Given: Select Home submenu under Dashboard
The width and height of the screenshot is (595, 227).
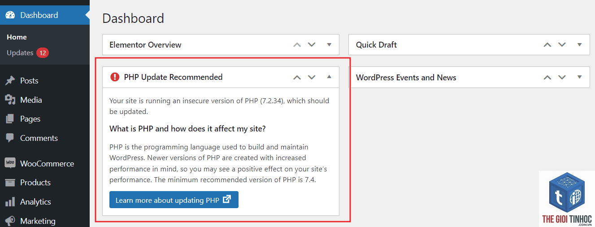Looking at the screenshot, I should [x=17, y=37].
